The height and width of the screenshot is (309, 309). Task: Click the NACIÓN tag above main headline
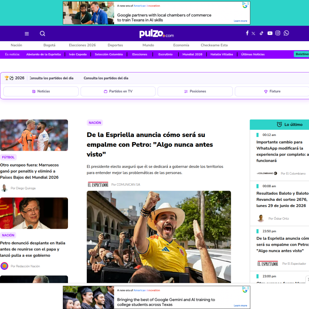pyautogui.click(x=95, y=123)
